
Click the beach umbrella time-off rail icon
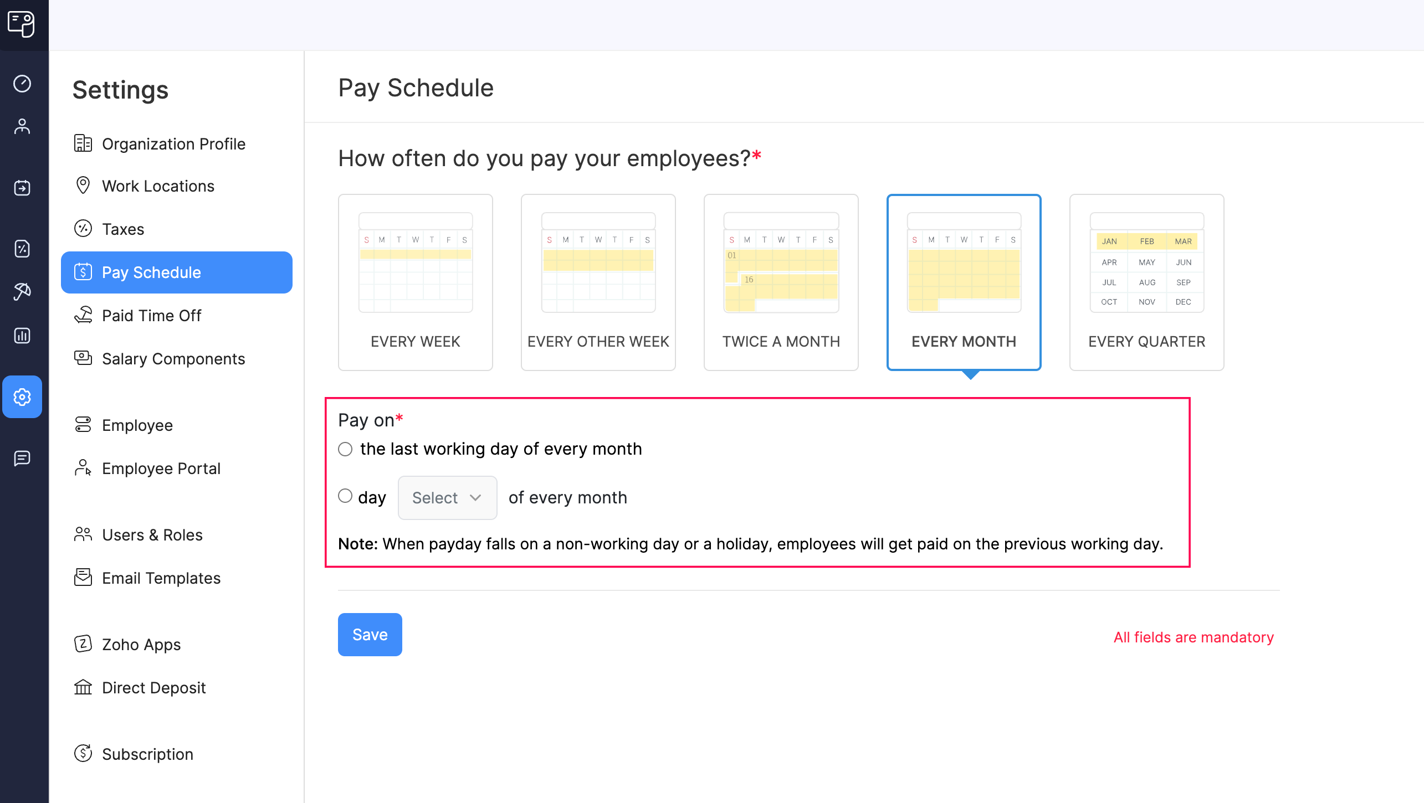click(22, 291)
